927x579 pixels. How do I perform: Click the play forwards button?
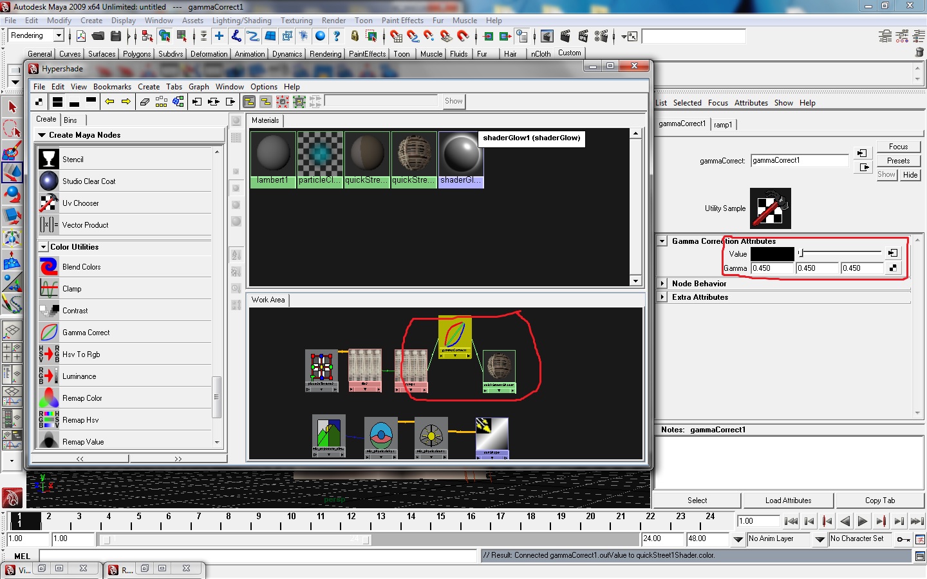click(x=863, y=522)
